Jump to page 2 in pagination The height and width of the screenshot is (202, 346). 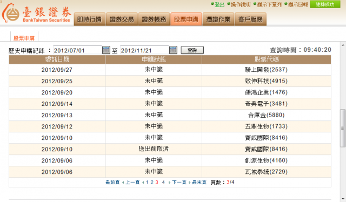tap(152, 182)
